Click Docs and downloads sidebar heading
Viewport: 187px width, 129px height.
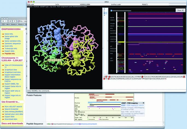[x=12, y=123]
